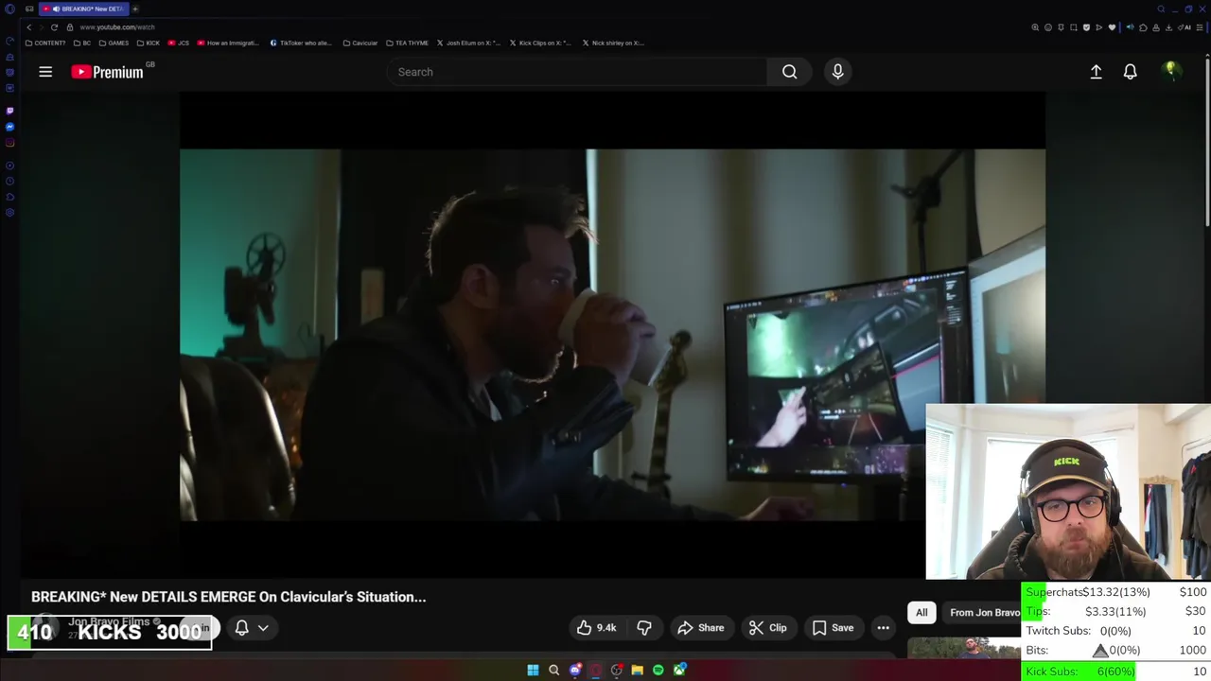The height and width of the screenshot is (681, 1211).
Task: Mute the tab using speaker icon
Action: pyautogui.click(x=56, y=9)
